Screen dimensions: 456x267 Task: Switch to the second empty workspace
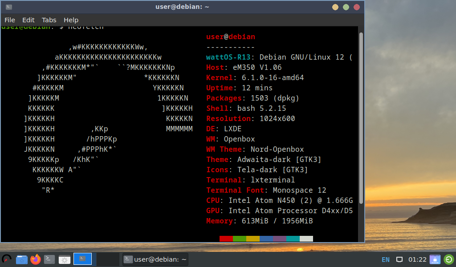108,259
